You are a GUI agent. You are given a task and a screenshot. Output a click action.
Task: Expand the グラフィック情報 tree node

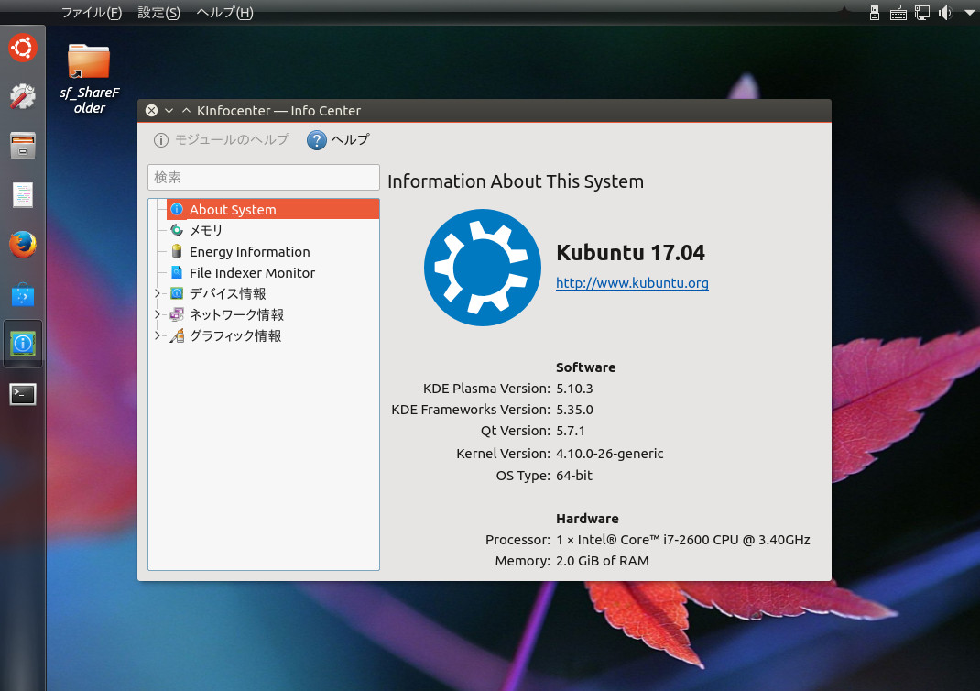(158, 335)
